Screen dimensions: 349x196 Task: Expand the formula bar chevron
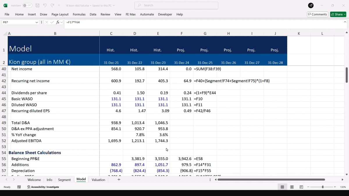point(345,22)
